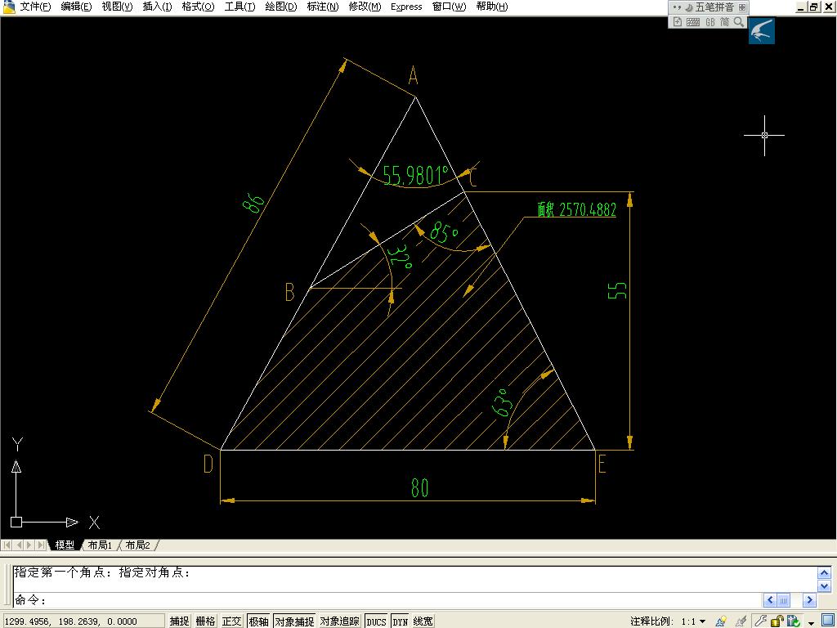
Task: Click the clean screen icon
Action: [x=828, y=621]
